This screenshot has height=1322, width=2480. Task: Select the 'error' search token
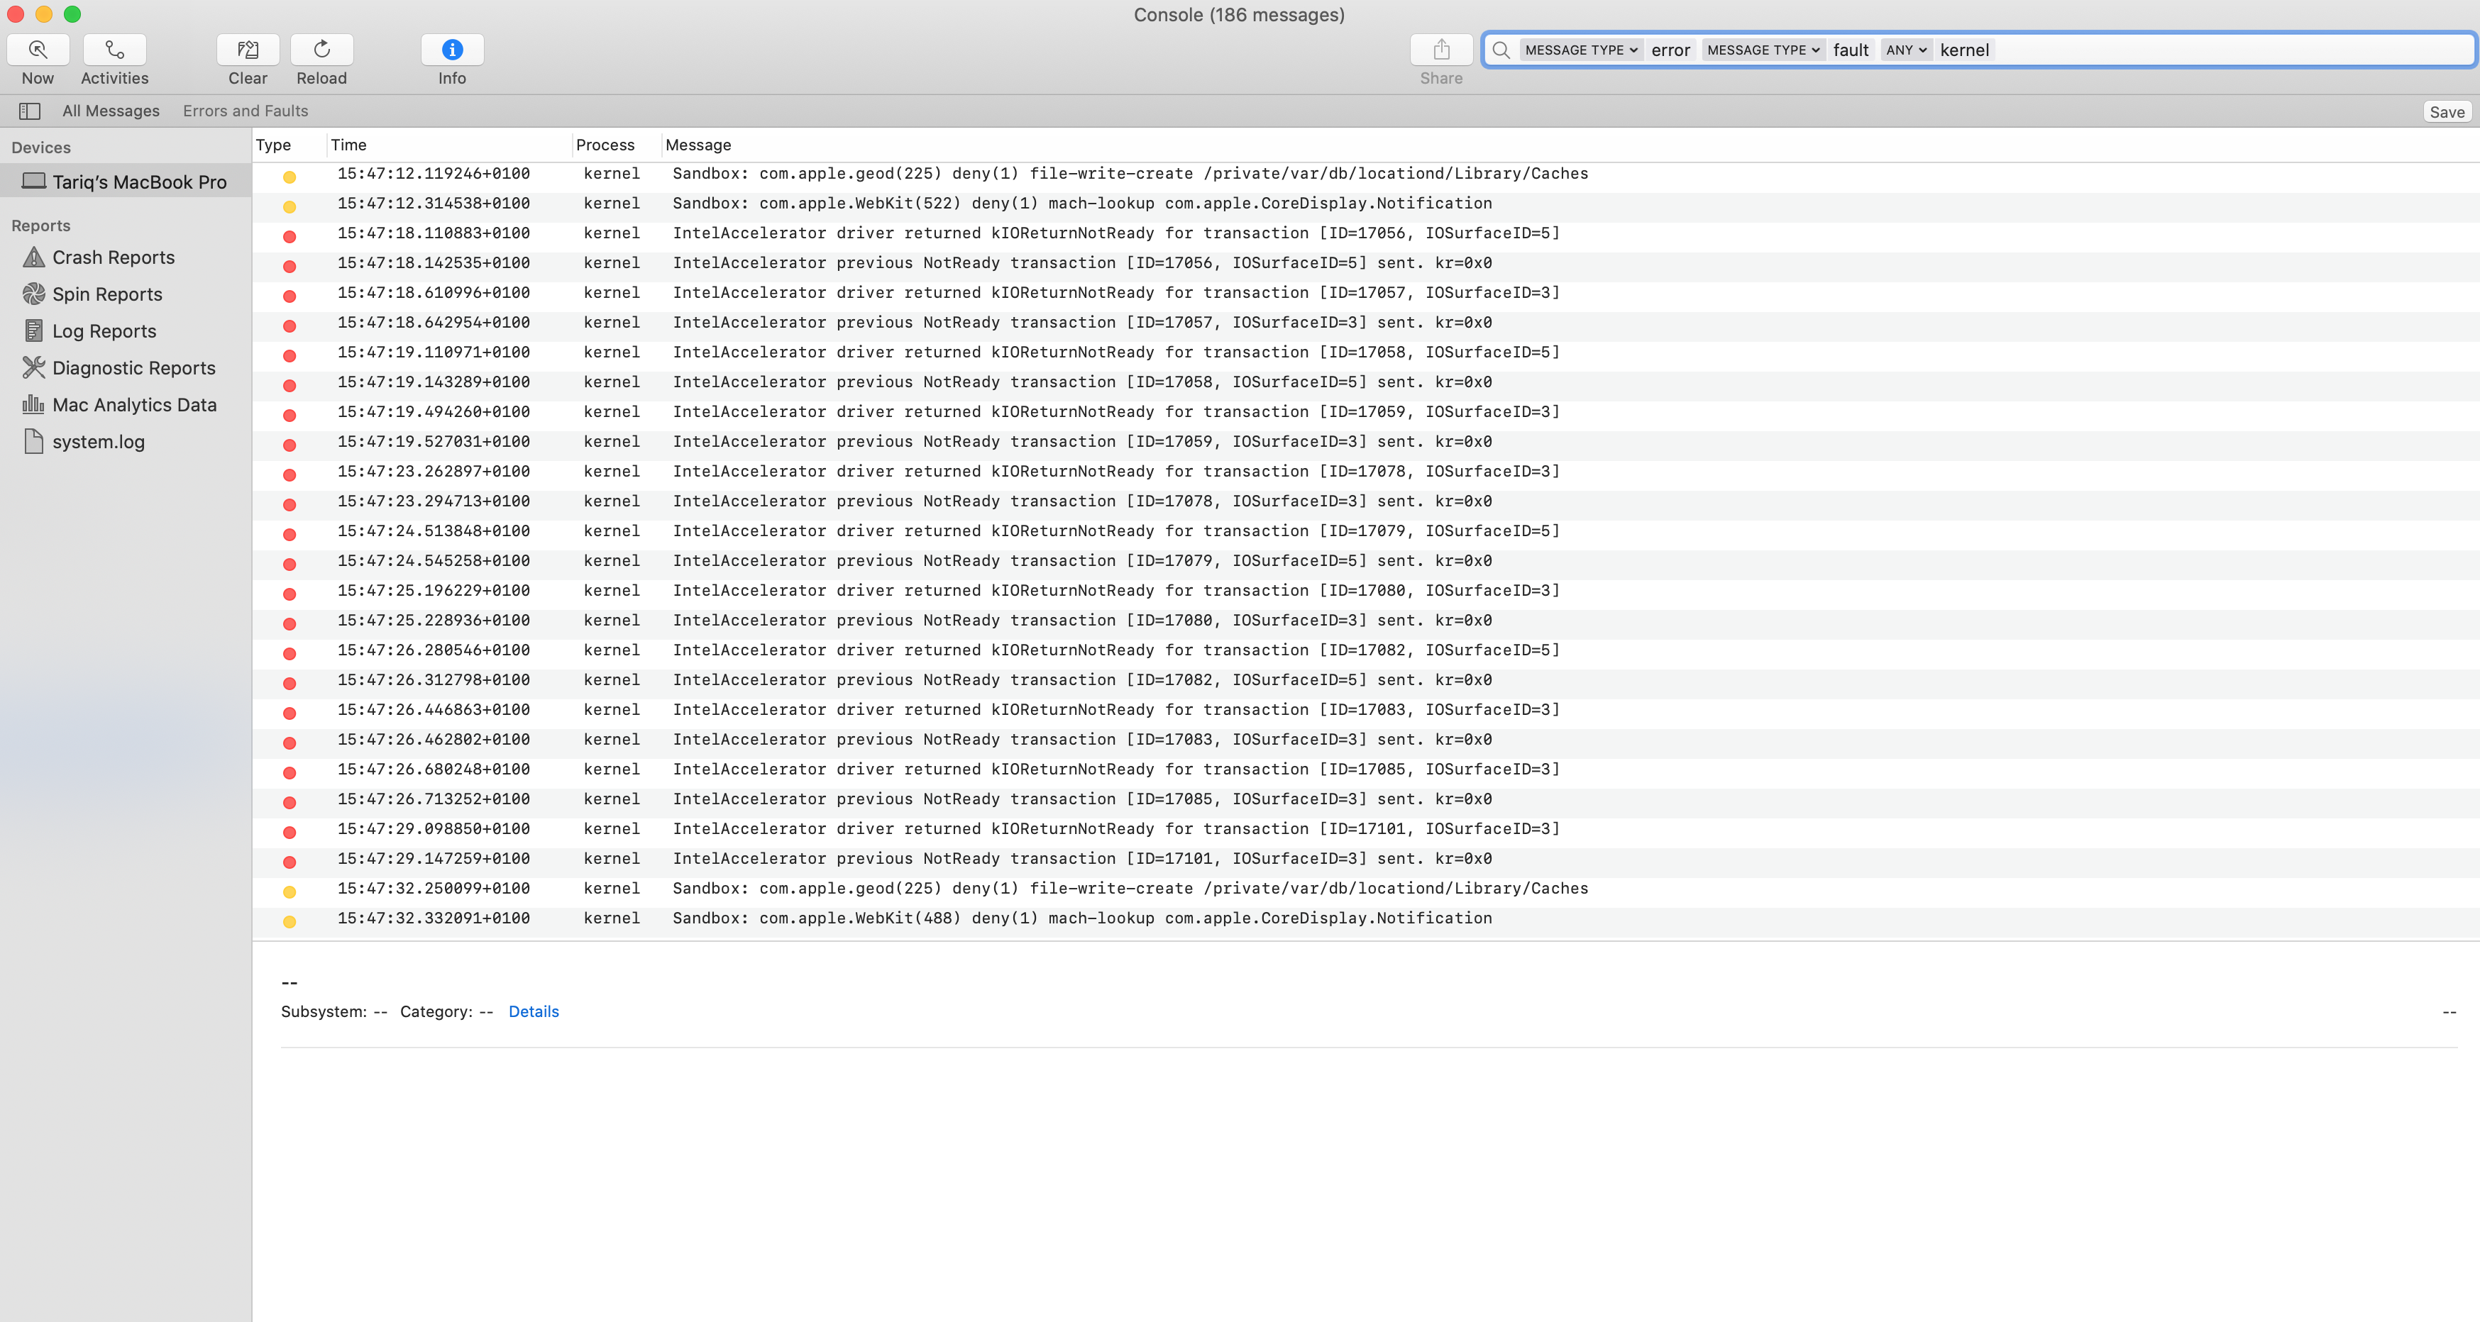(x=1670, y=50)
